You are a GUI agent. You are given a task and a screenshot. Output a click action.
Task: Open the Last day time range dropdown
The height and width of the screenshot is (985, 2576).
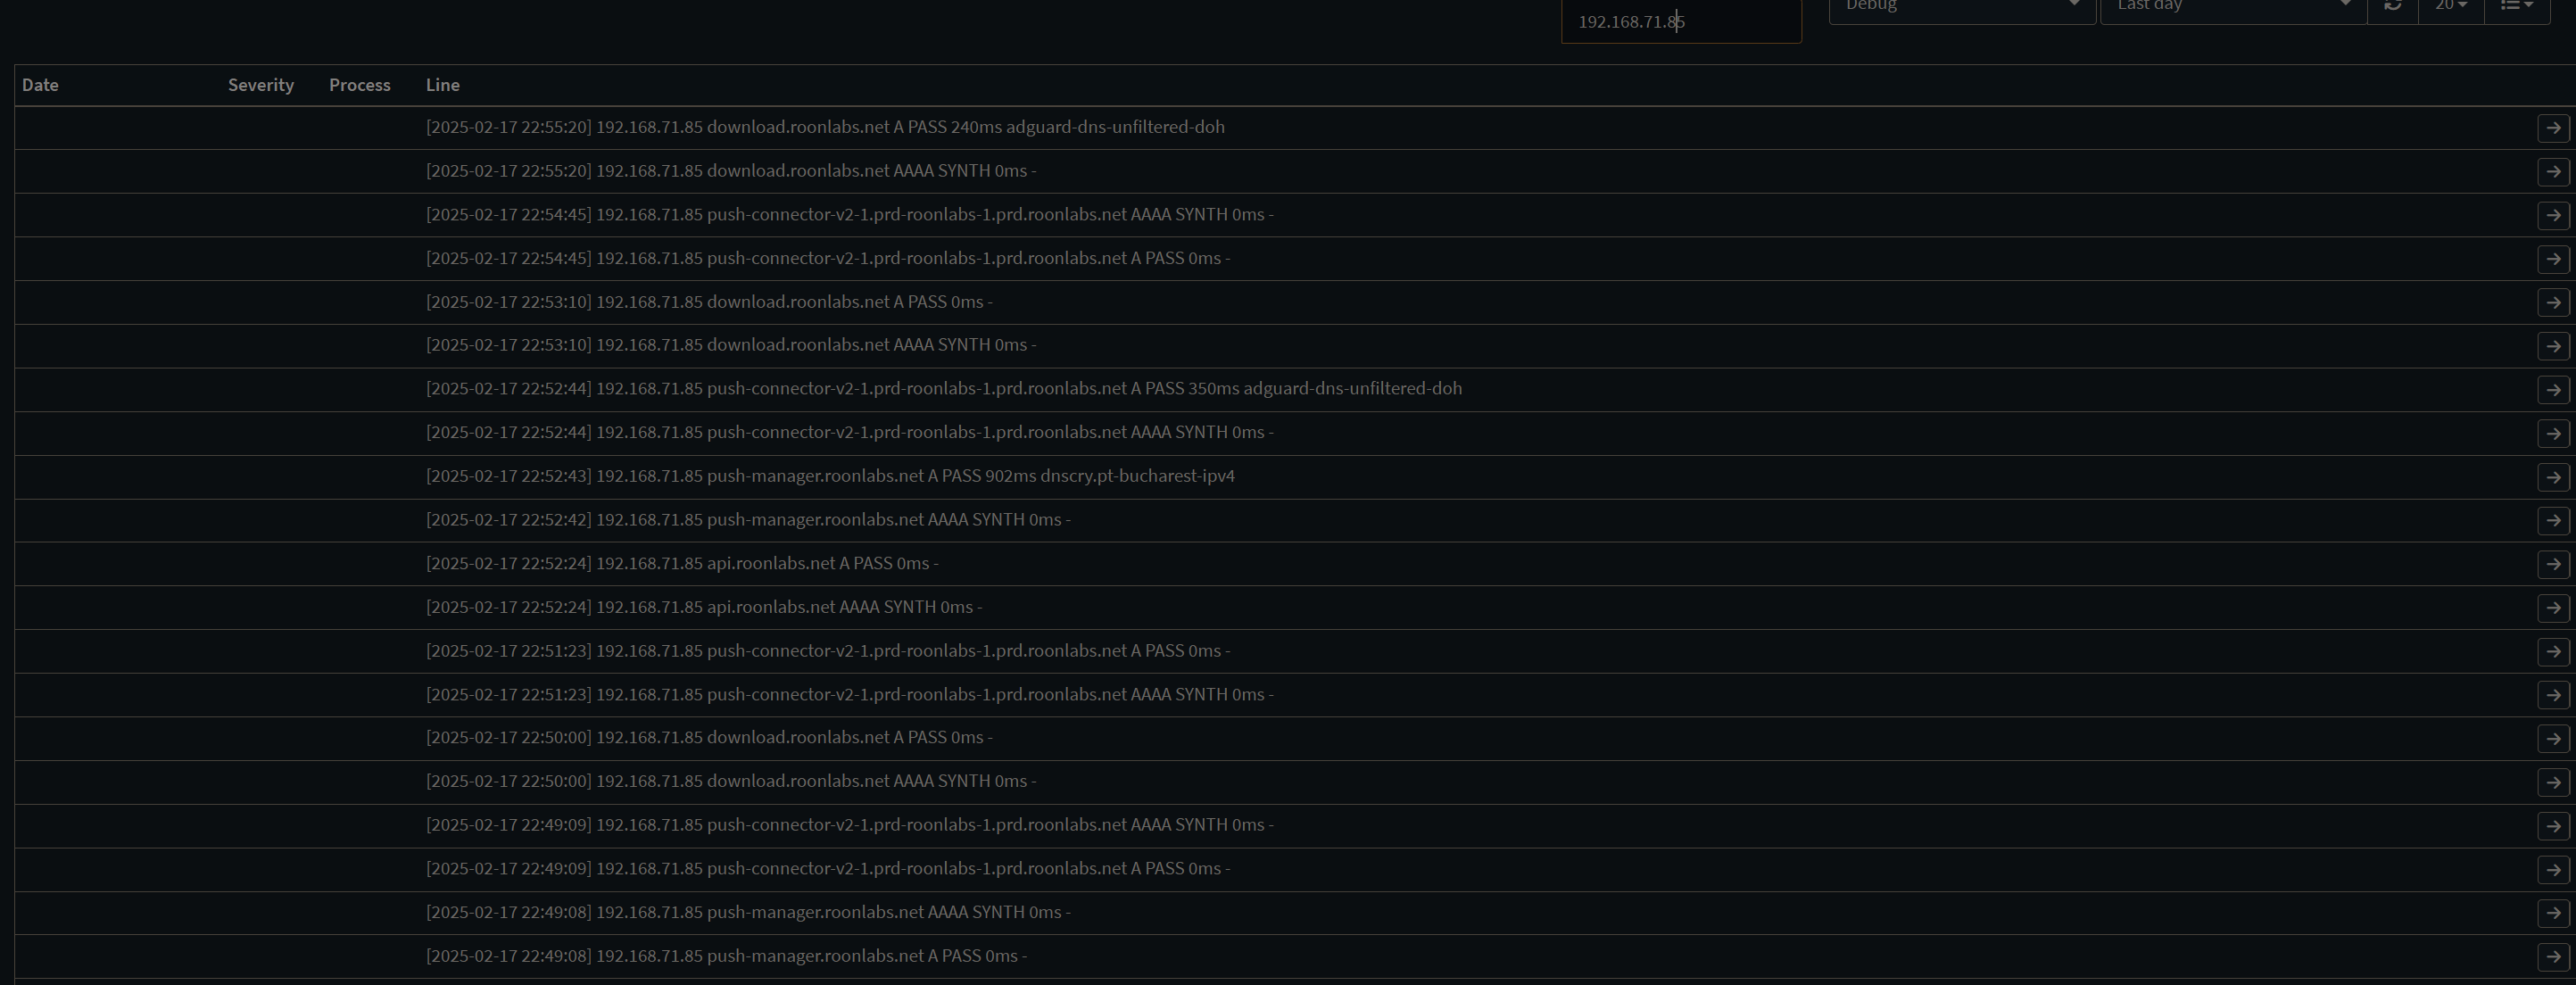point(2233,8)
